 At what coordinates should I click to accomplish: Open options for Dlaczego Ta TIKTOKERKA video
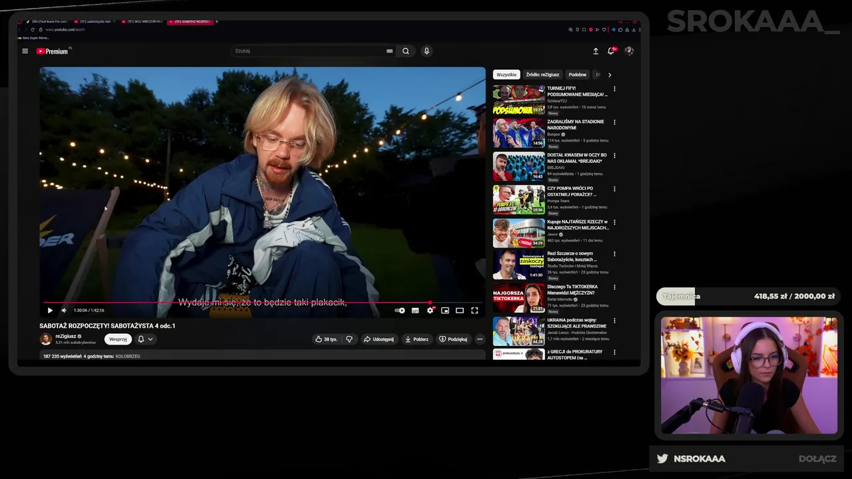614,287
